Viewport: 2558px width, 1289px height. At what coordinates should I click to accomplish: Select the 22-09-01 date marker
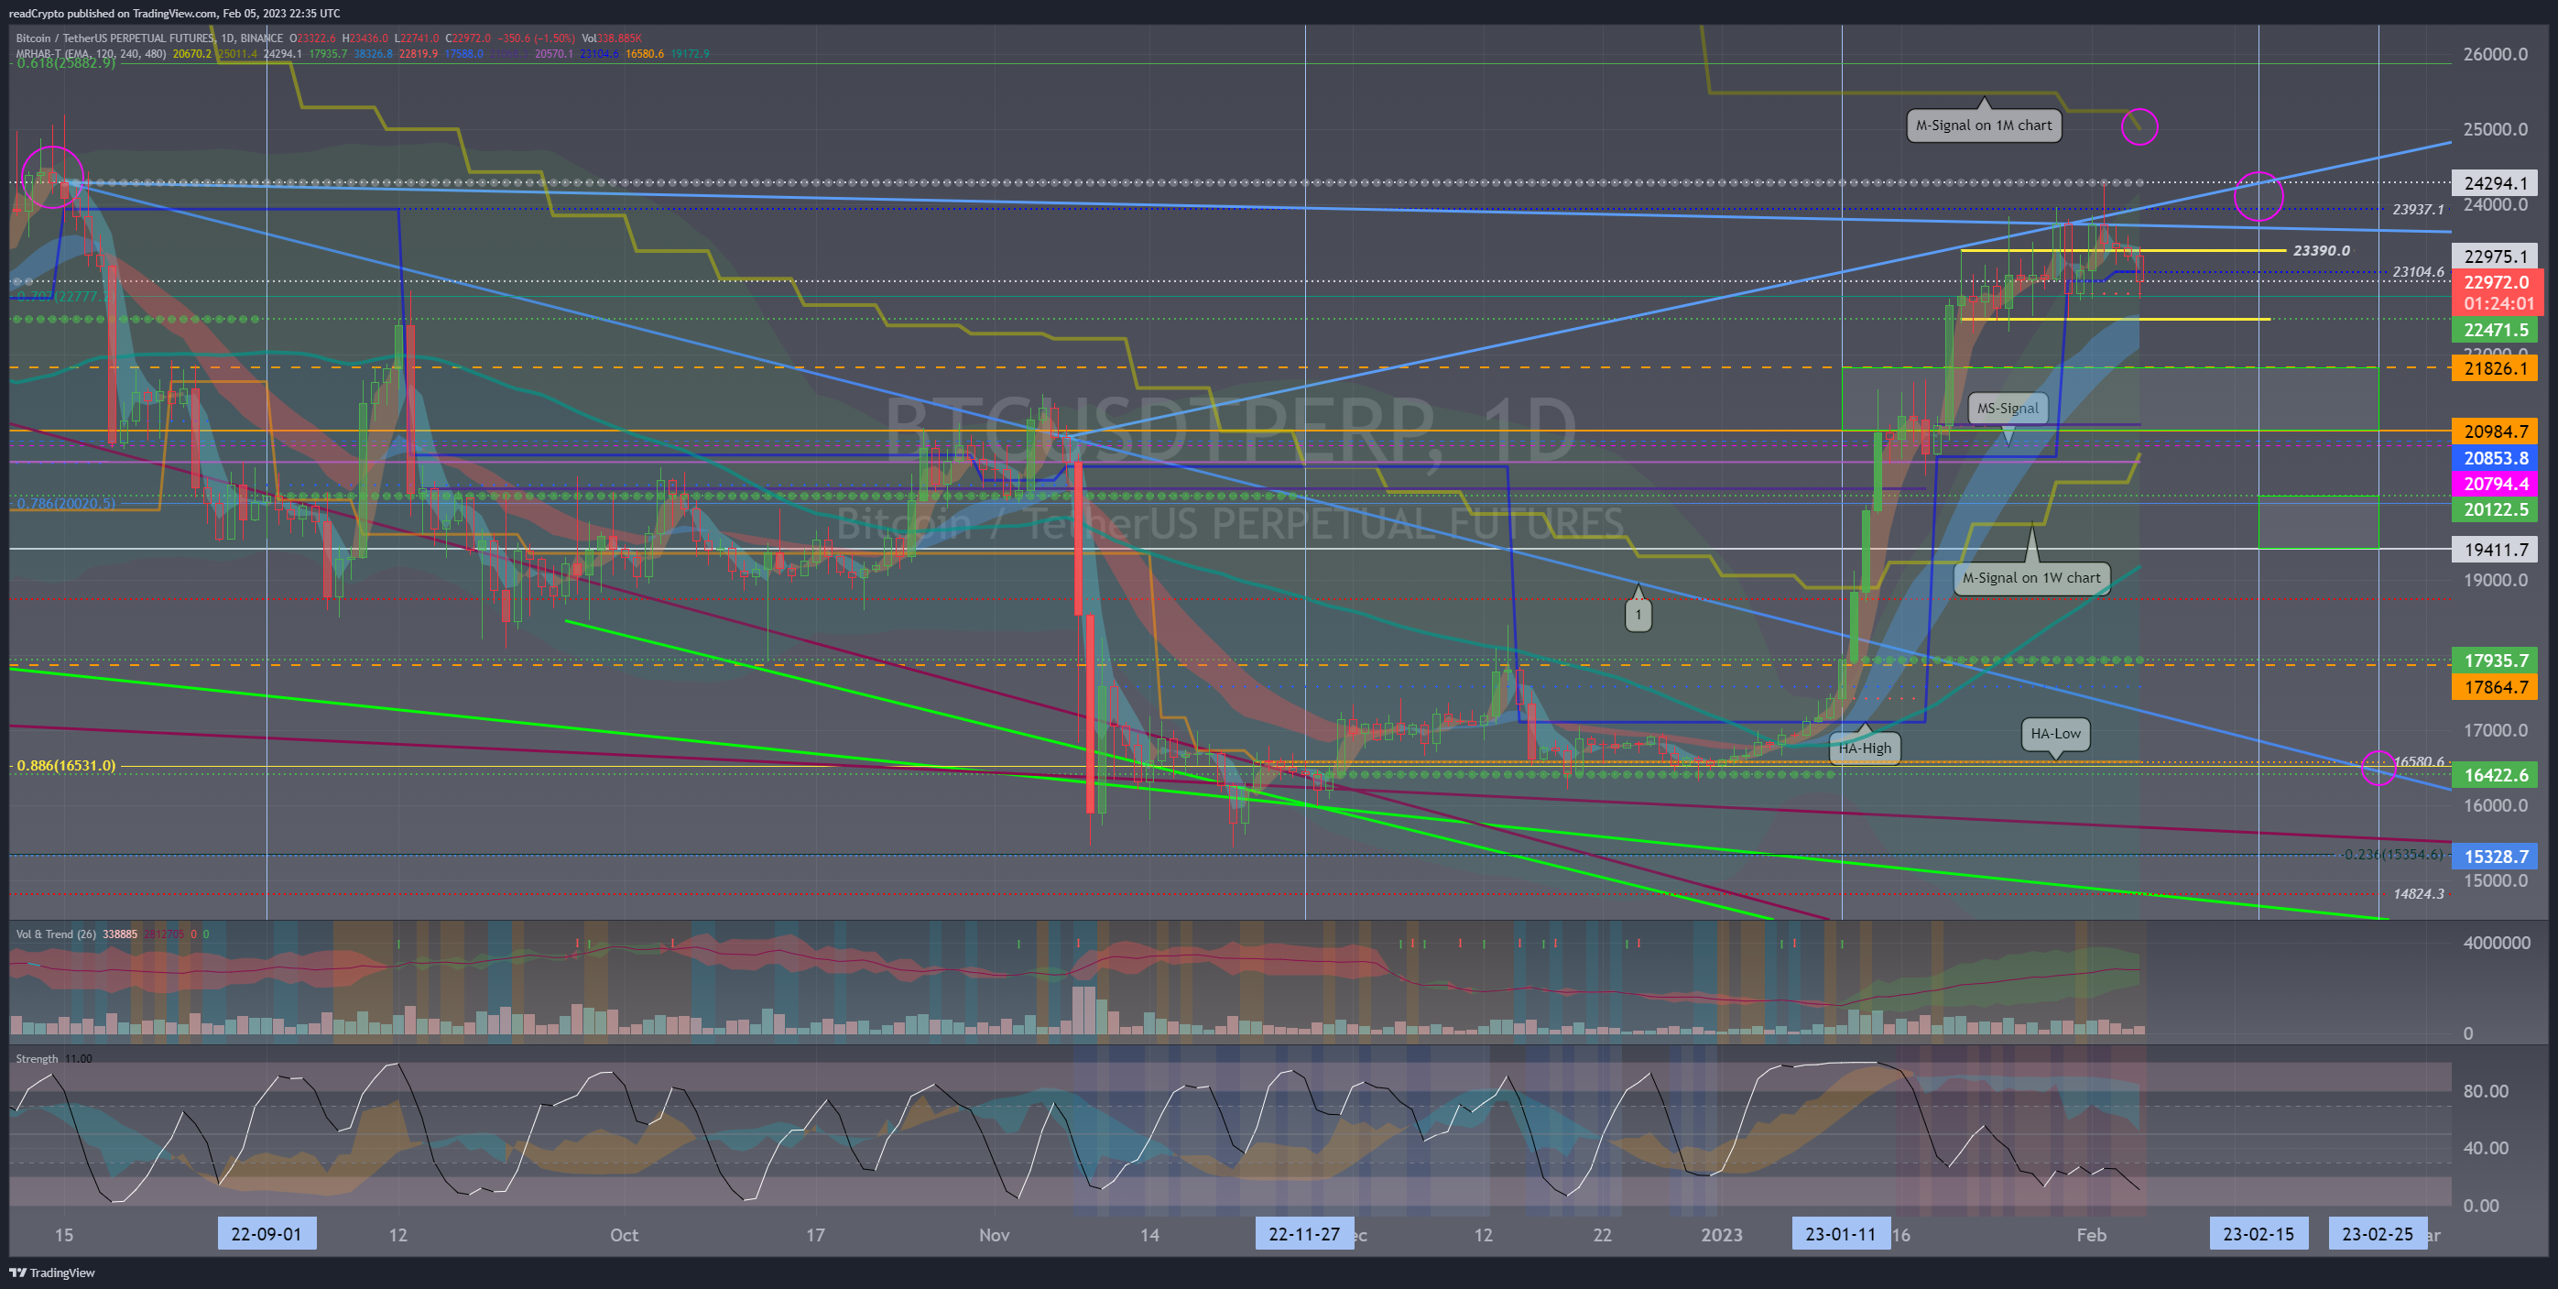(267, 1233)
